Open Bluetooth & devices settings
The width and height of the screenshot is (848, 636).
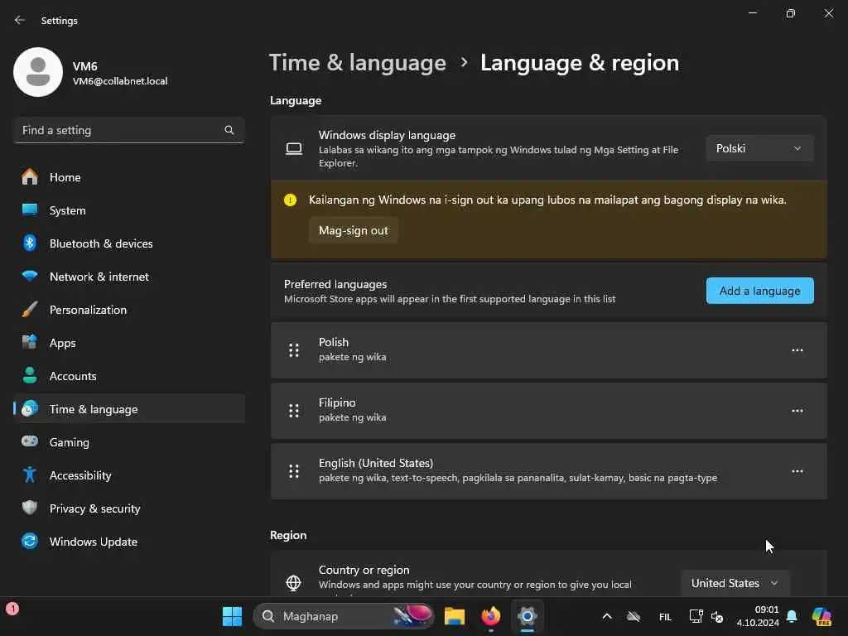point(128,243)
